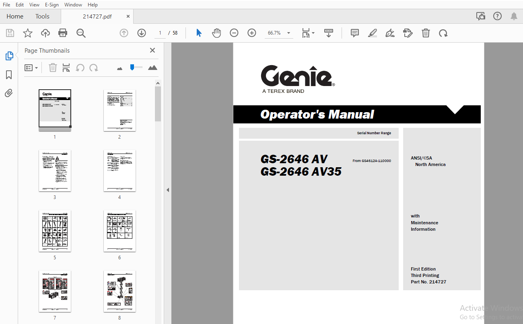Switch to the Home tab

(x=15, y=16)
